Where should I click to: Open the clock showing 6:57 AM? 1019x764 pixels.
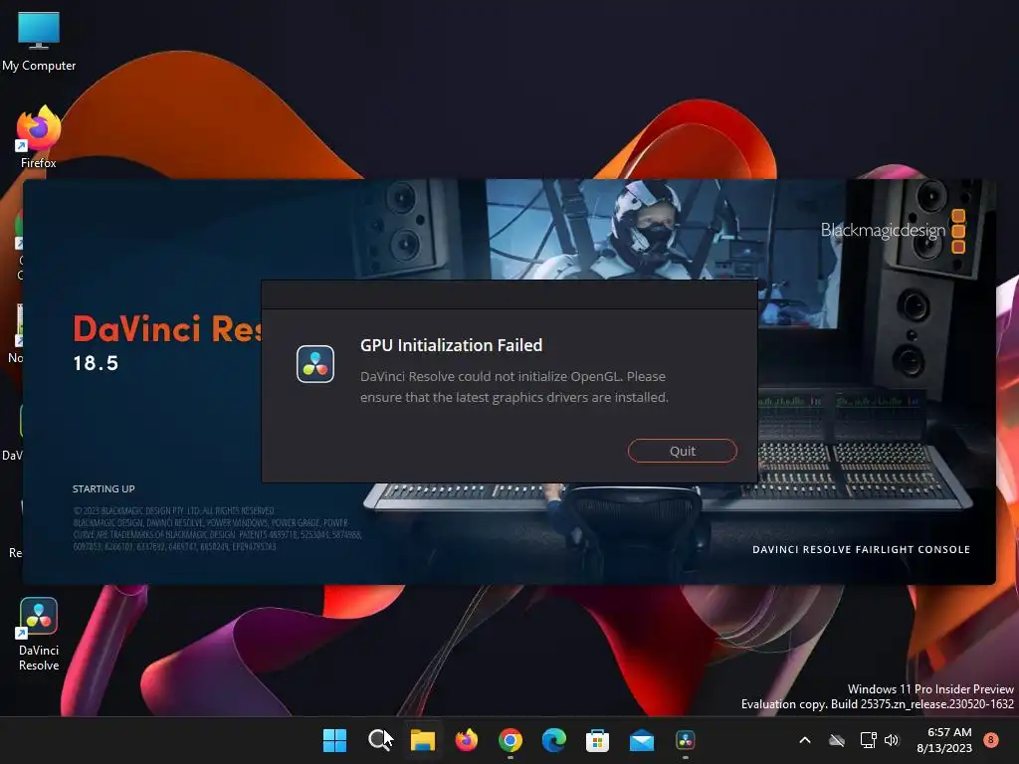(943, 740)
